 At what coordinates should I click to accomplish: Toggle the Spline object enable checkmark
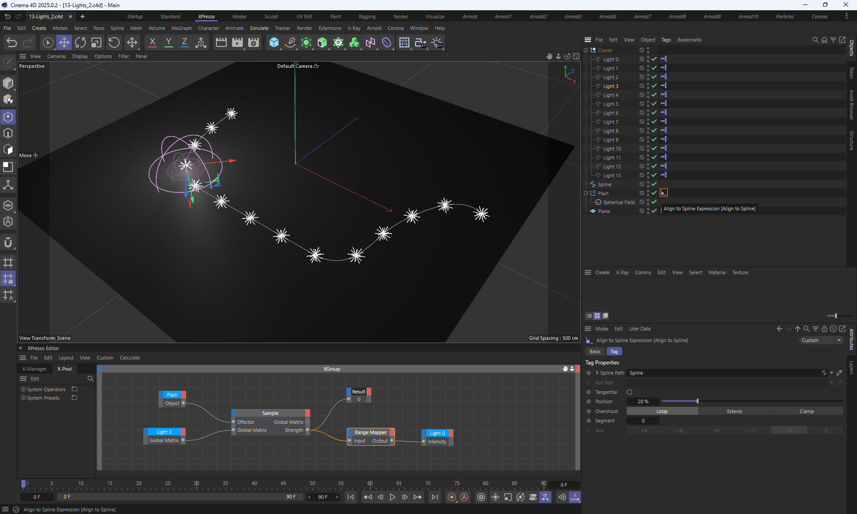(654, 184)
